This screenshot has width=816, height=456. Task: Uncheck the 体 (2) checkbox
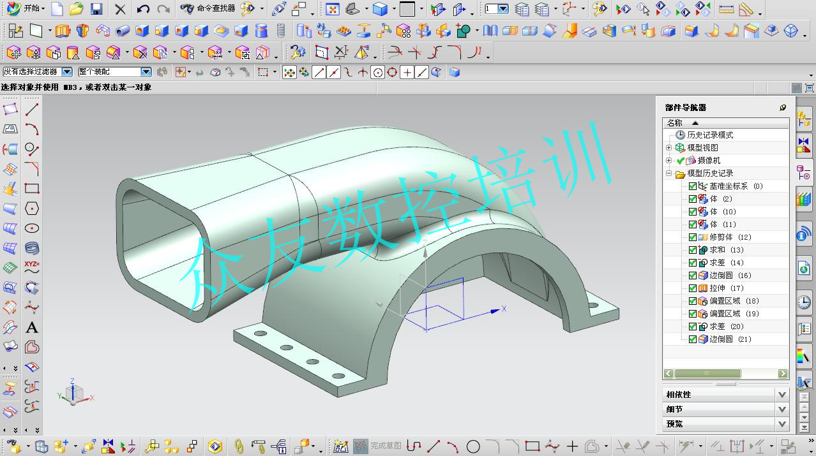[x=693, y=199]
